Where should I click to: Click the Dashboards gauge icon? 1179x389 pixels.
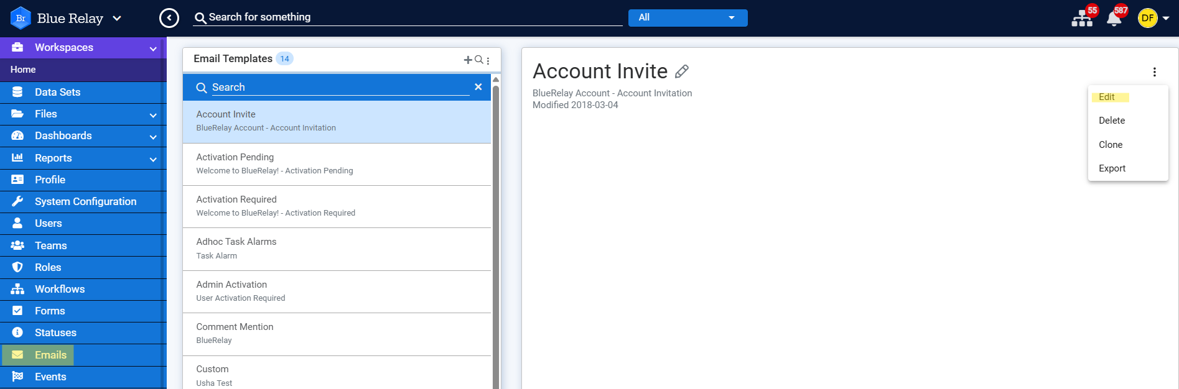click(x=17, y=135)
